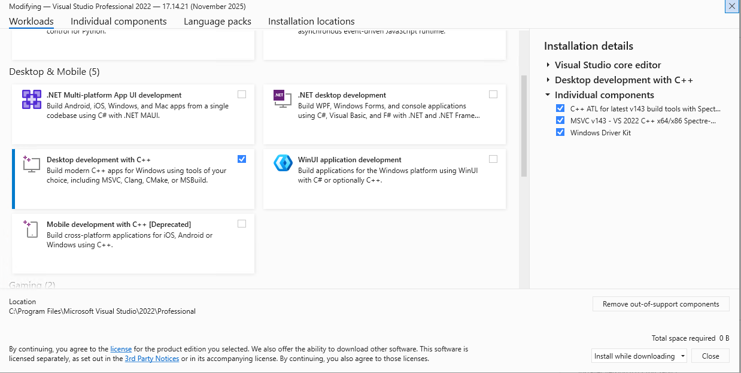Open the Install while downloading dropdown arrow

683,356
